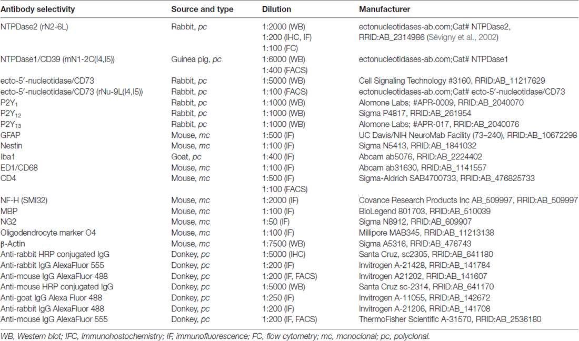Click the abbreviations footnote starting 'WB, Western blot'
The width and height of the screenshot is (579, 341).
point(215,336)
